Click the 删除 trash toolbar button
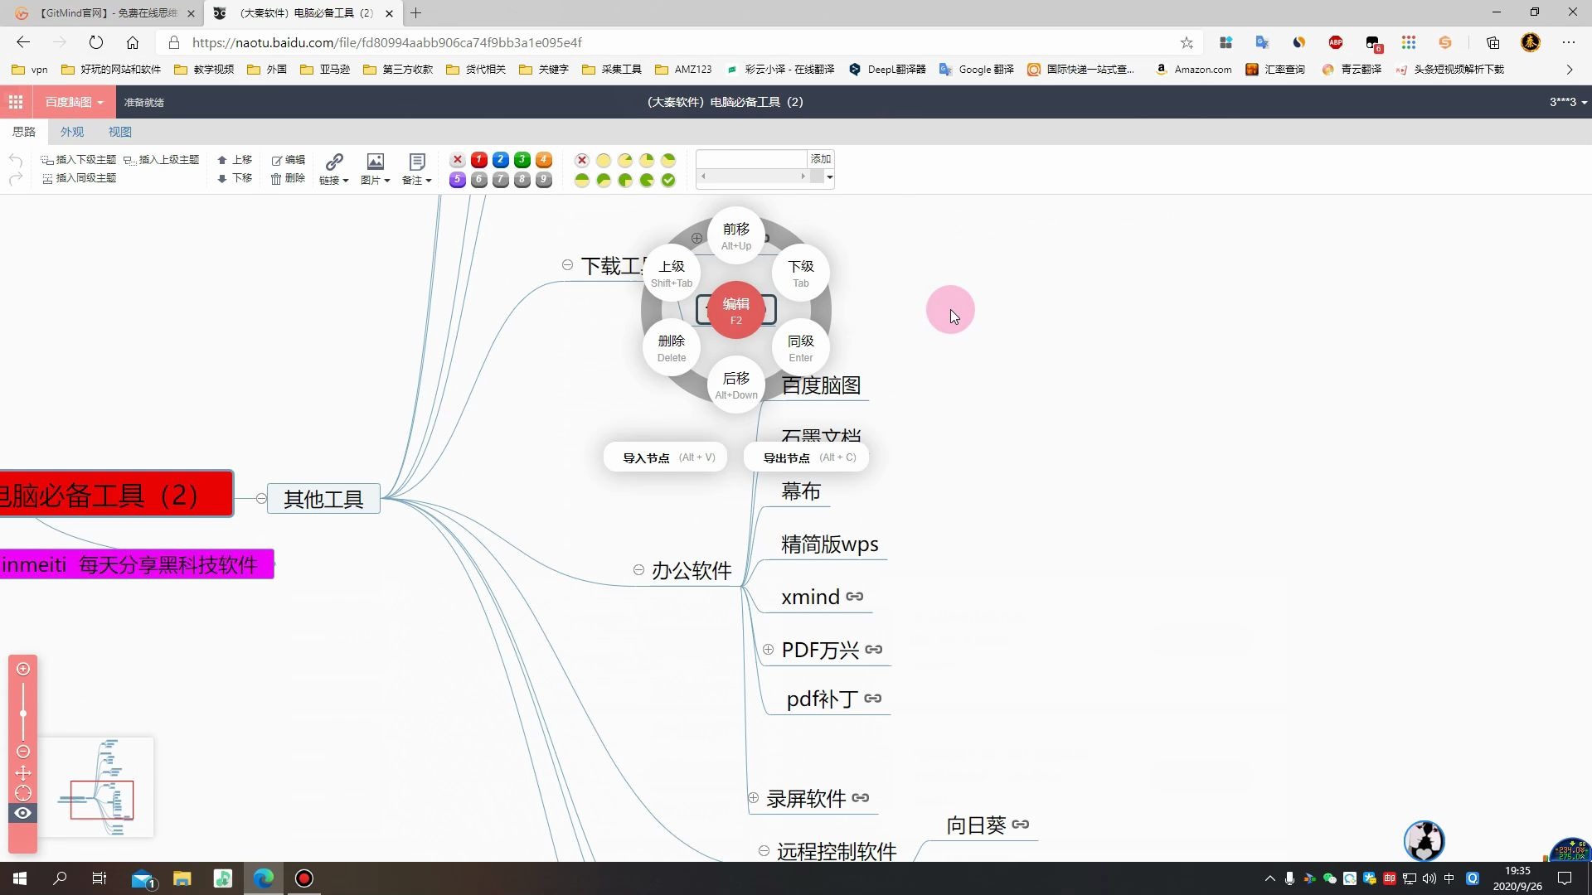 tap(288, 178)
